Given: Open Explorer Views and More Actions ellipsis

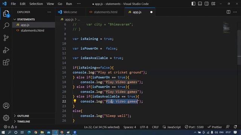Looking at the screenshot, I should point(49,12).
